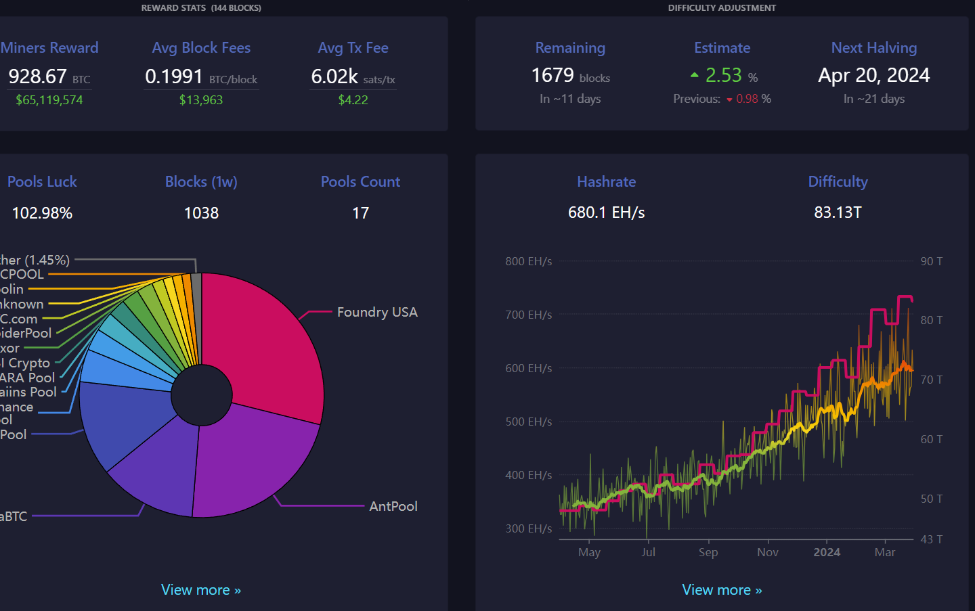The height and width of the screenshot is (611, 975).
Task: Click the red down arrow beside 0.98 %
Action: pyautogui.click(x=729, y=99)
